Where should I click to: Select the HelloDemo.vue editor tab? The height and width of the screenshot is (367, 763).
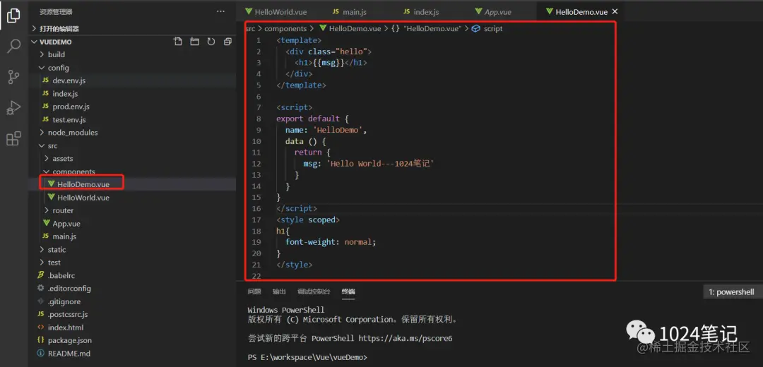pyautogui.click(x=576, y=12)
